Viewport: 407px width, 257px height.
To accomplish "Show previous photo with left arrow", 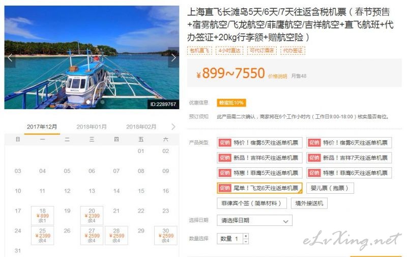I will pos(10,58).
